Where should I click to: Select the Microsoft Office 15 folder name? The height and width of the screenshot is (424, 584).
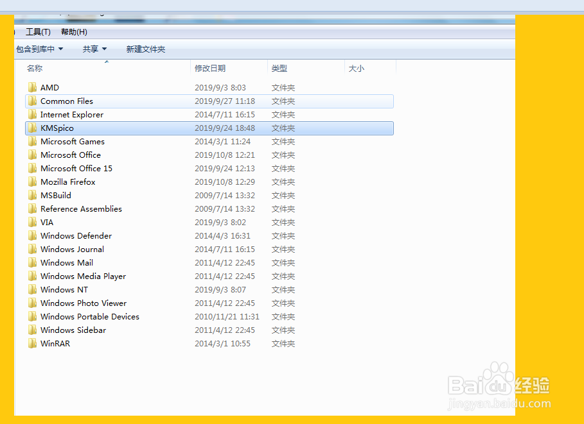click(76, 168)
